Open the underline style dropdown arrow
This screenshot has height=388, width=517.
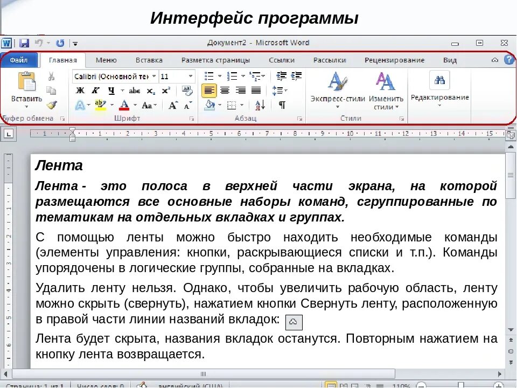(122, 91)
